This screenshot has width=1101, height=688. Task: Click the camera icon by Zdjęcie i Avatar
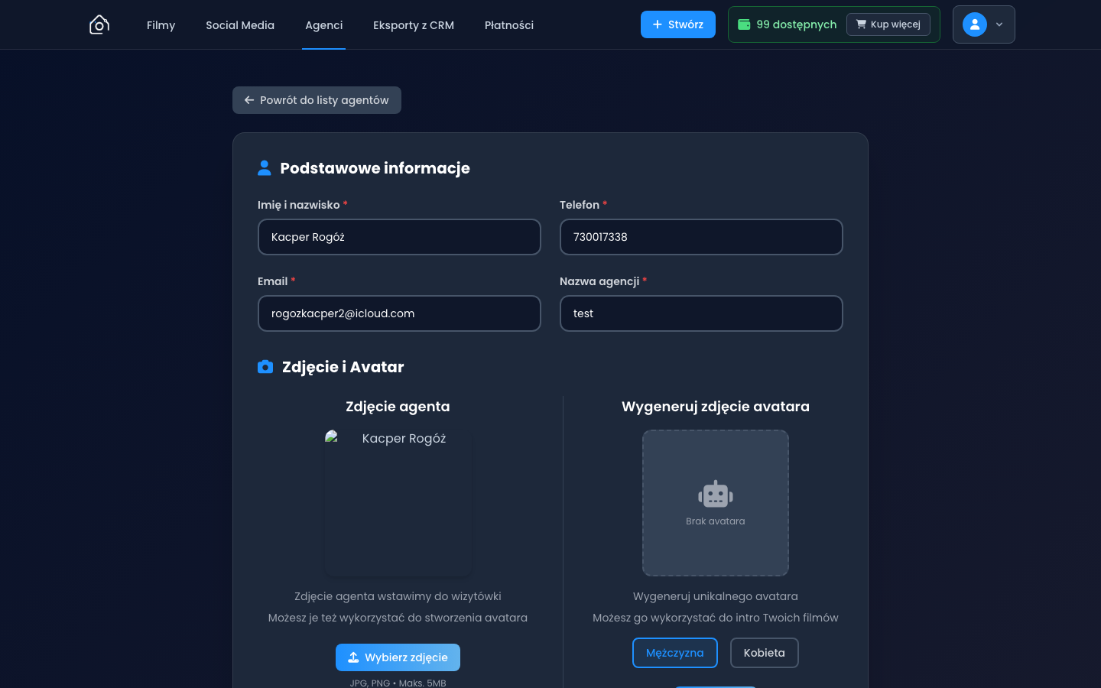(x=265, y=367)
